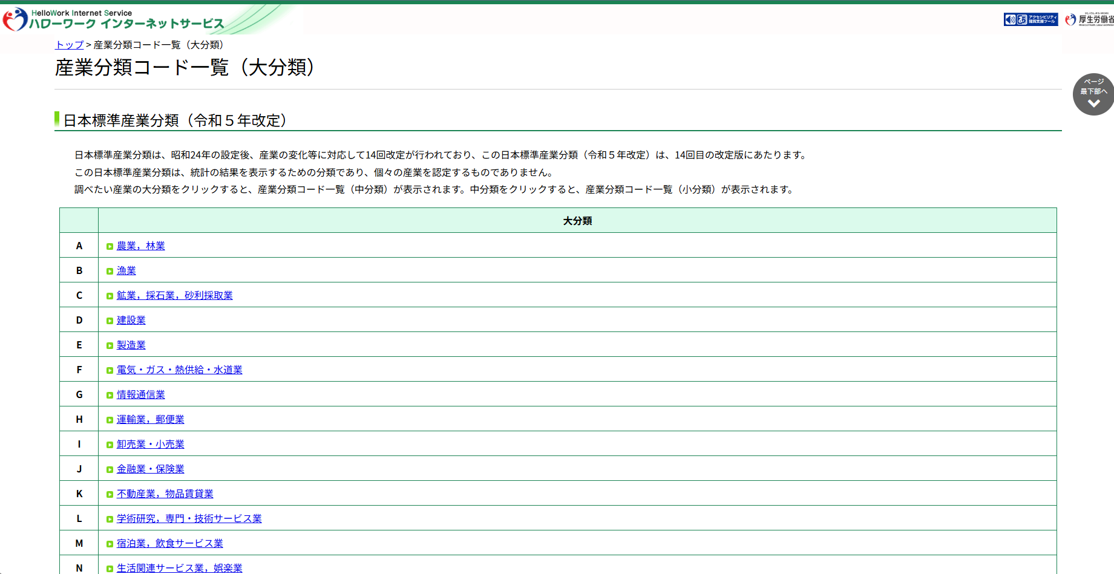Click green arrow icon beside 卸売業・小売業
Image resolution: width=1114 pixels, height=574 pixels.
click(110, 445)
